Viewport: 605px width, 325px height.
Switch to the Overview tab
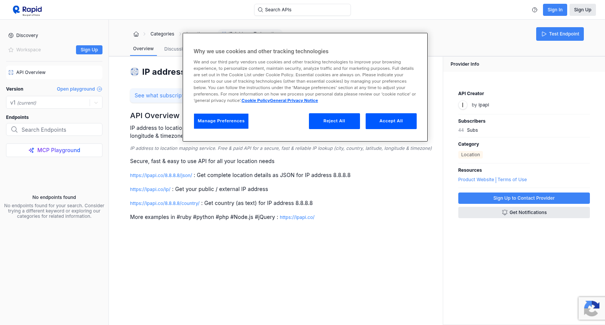click(143, 49)
